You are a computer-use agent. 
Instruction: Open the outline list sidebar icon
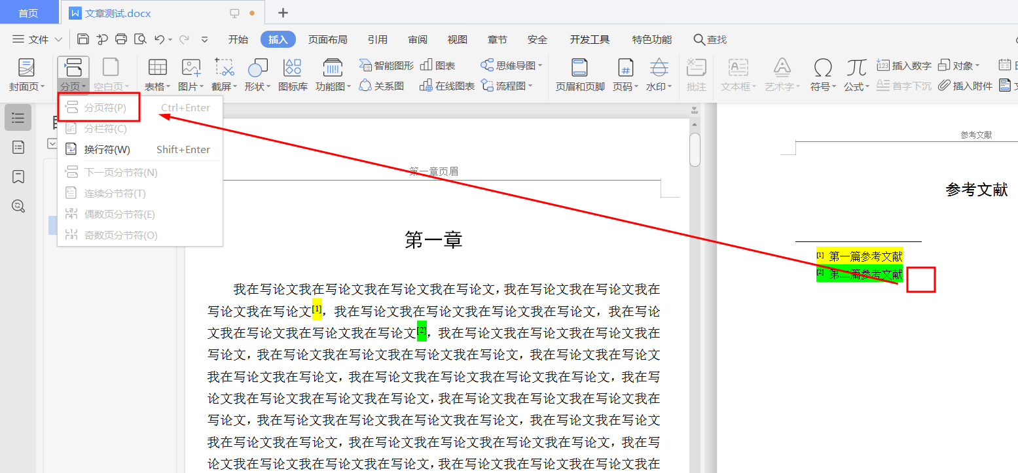click(x=18, y=118)
